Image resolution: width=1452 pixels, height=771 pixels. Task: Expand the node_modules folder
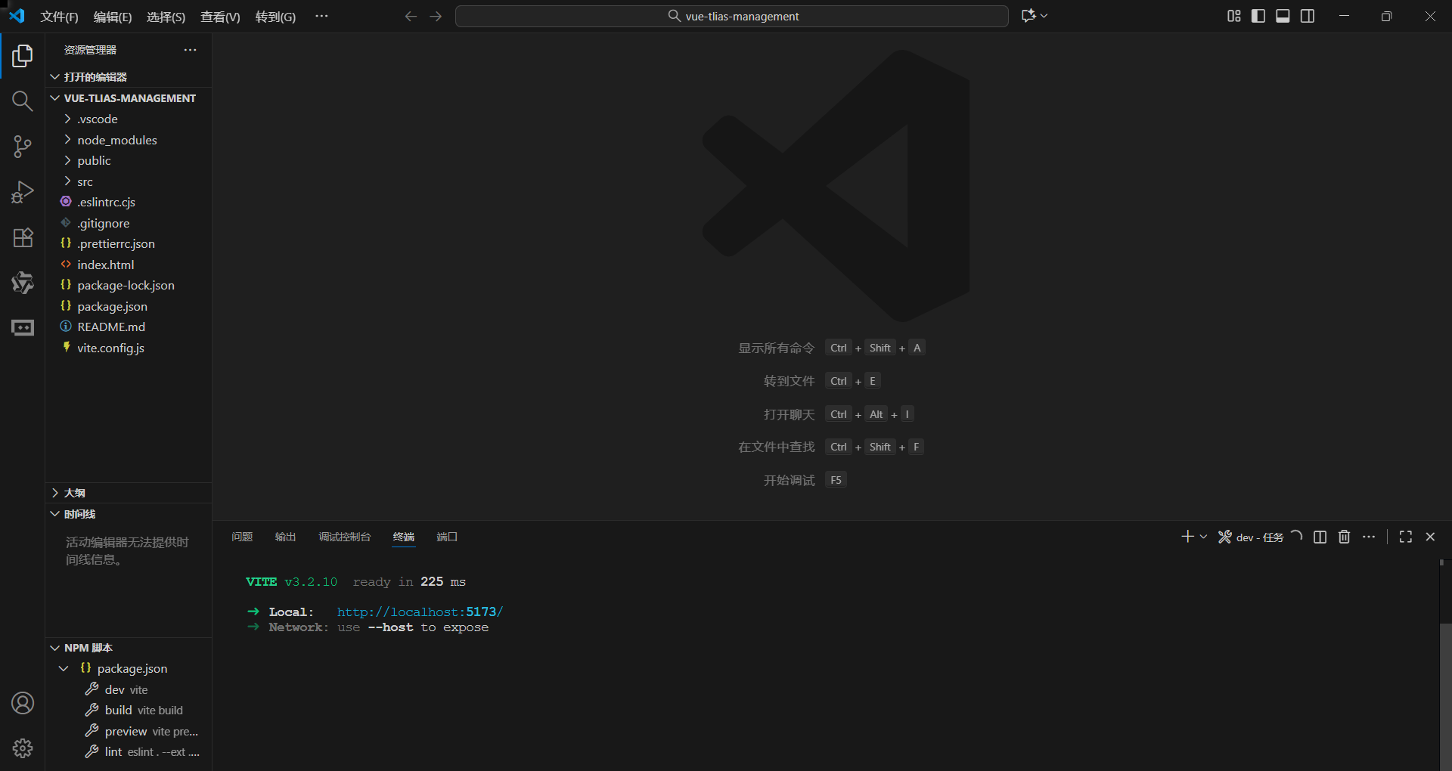tap(129, 140)
